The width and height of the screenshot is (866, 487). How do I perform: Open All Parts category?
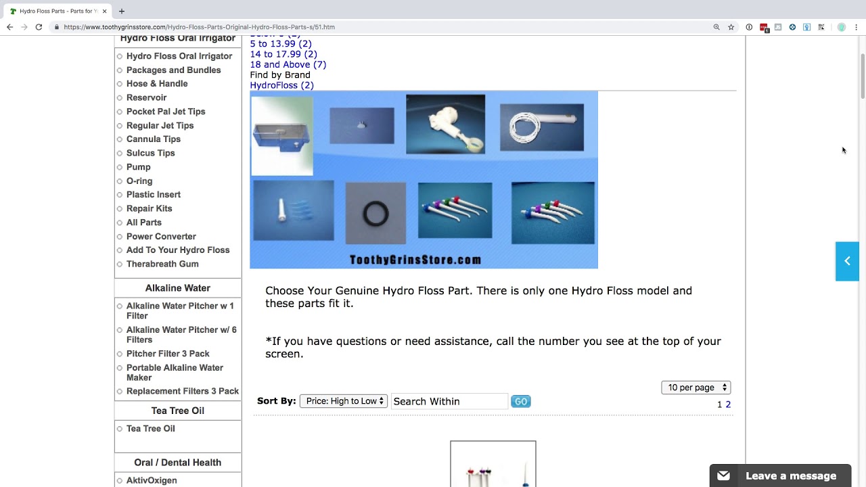[144, 223]
